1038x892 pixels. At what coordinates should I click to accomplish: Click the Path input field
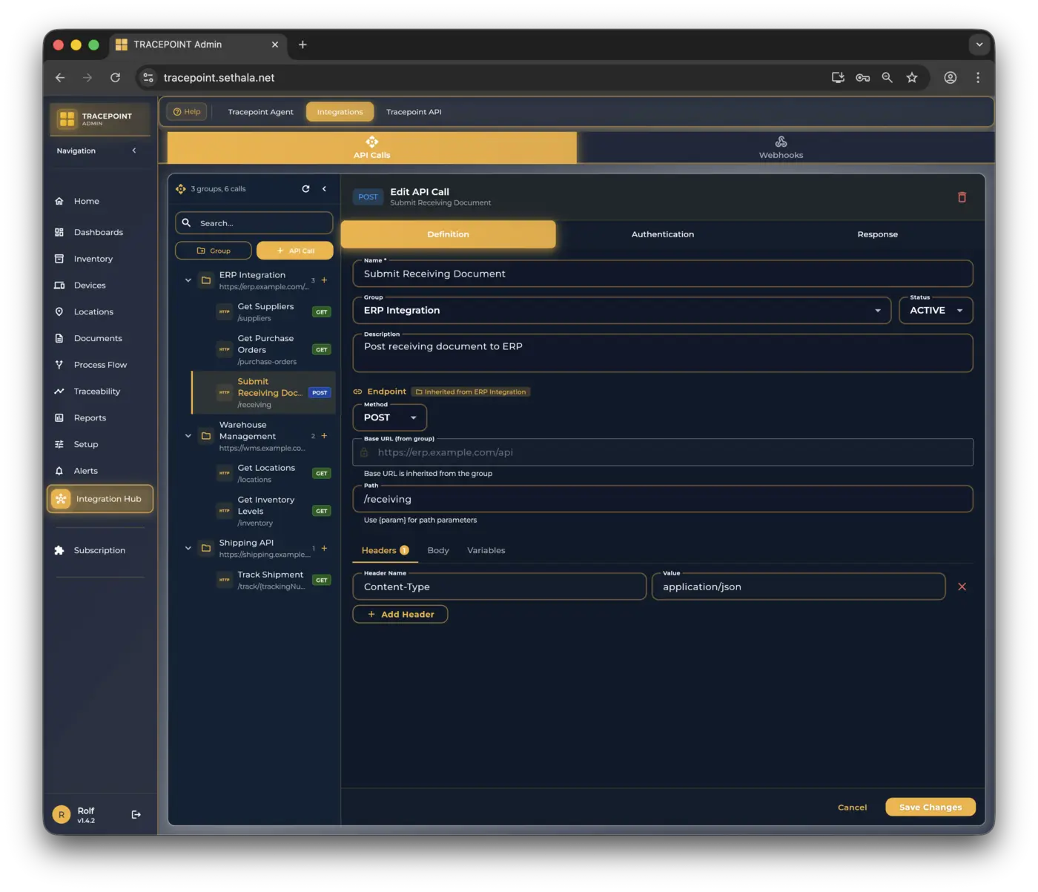[x=662, y=499]
